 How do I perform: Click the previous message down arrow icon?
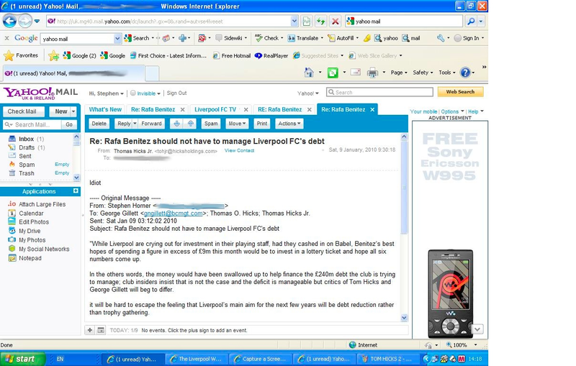[176, 124]
